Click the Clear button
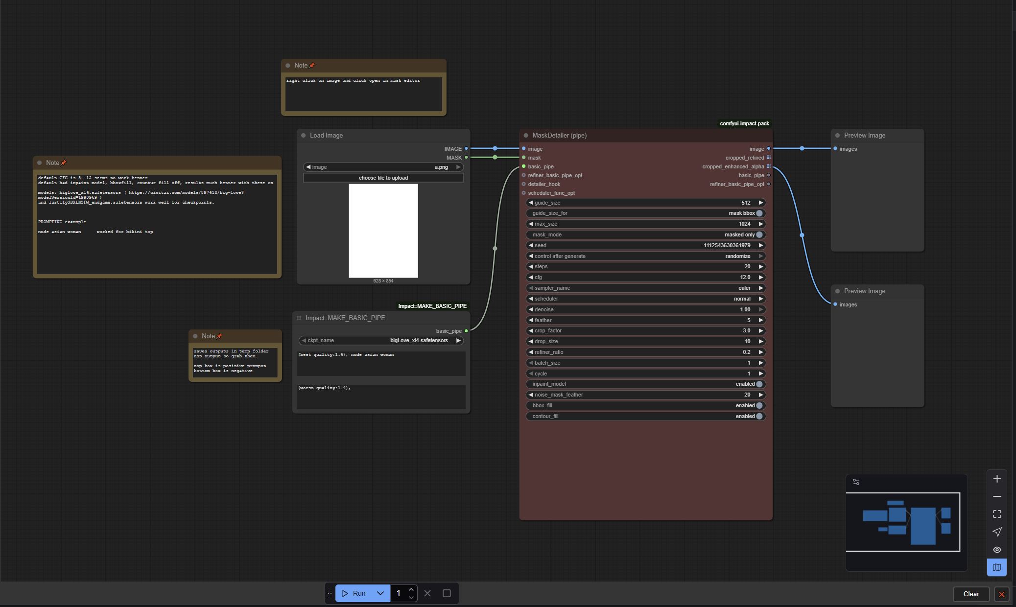 pos(971,594)
